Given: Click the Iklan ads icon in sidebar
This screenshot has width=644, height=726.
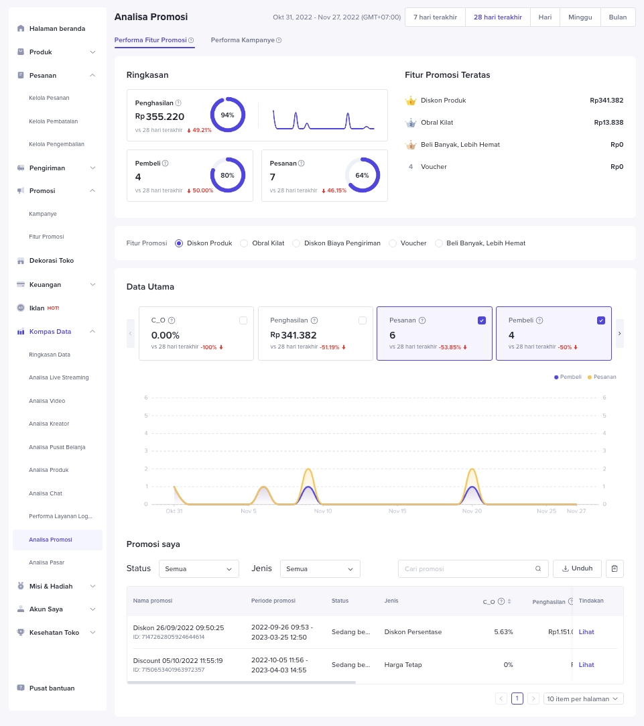Looking at the screenshot, I should pos(21,308).
